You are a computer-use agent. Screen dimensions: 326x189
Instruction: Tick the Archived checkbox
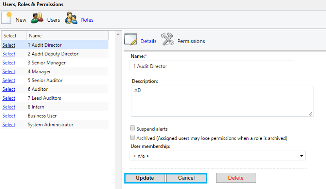click(x=133, y=138)
